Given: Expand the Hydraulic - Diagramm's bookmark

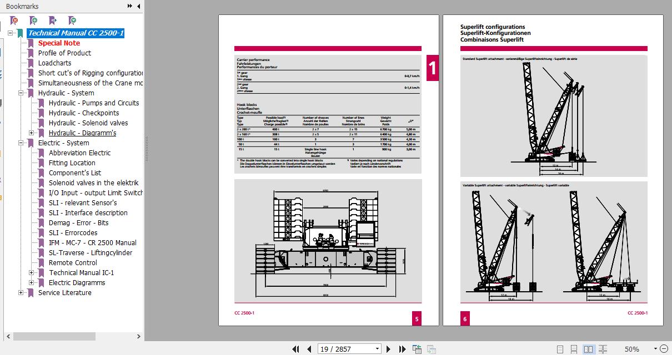Looking at the screenshot, I should click(32, 133).
